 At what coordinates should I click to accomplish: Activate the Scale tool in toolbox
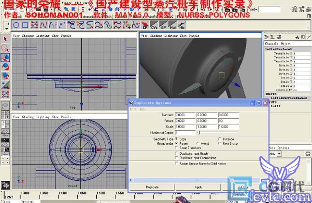[x=5, y=76]
